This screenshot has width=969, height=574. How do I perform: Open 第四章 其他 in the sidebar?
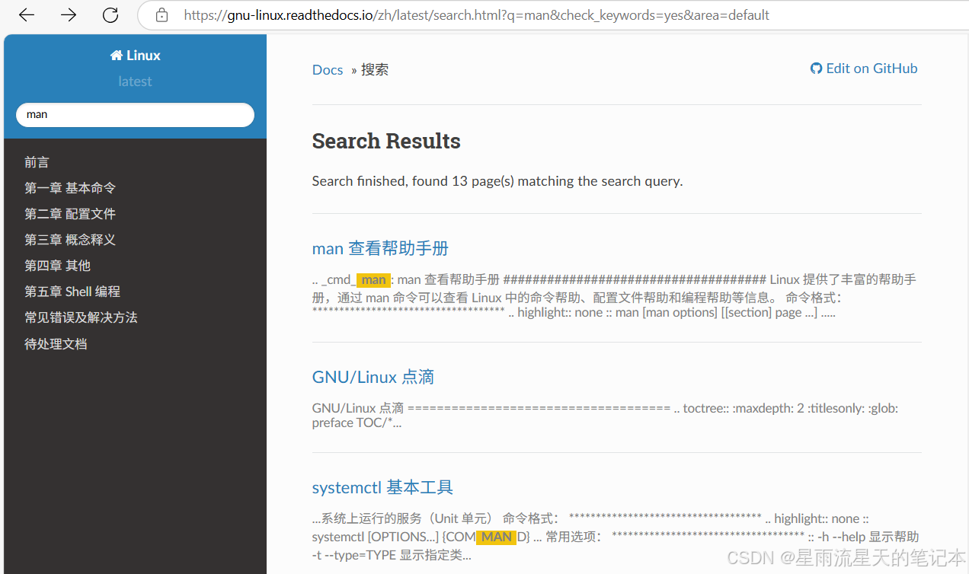point(57,266)
